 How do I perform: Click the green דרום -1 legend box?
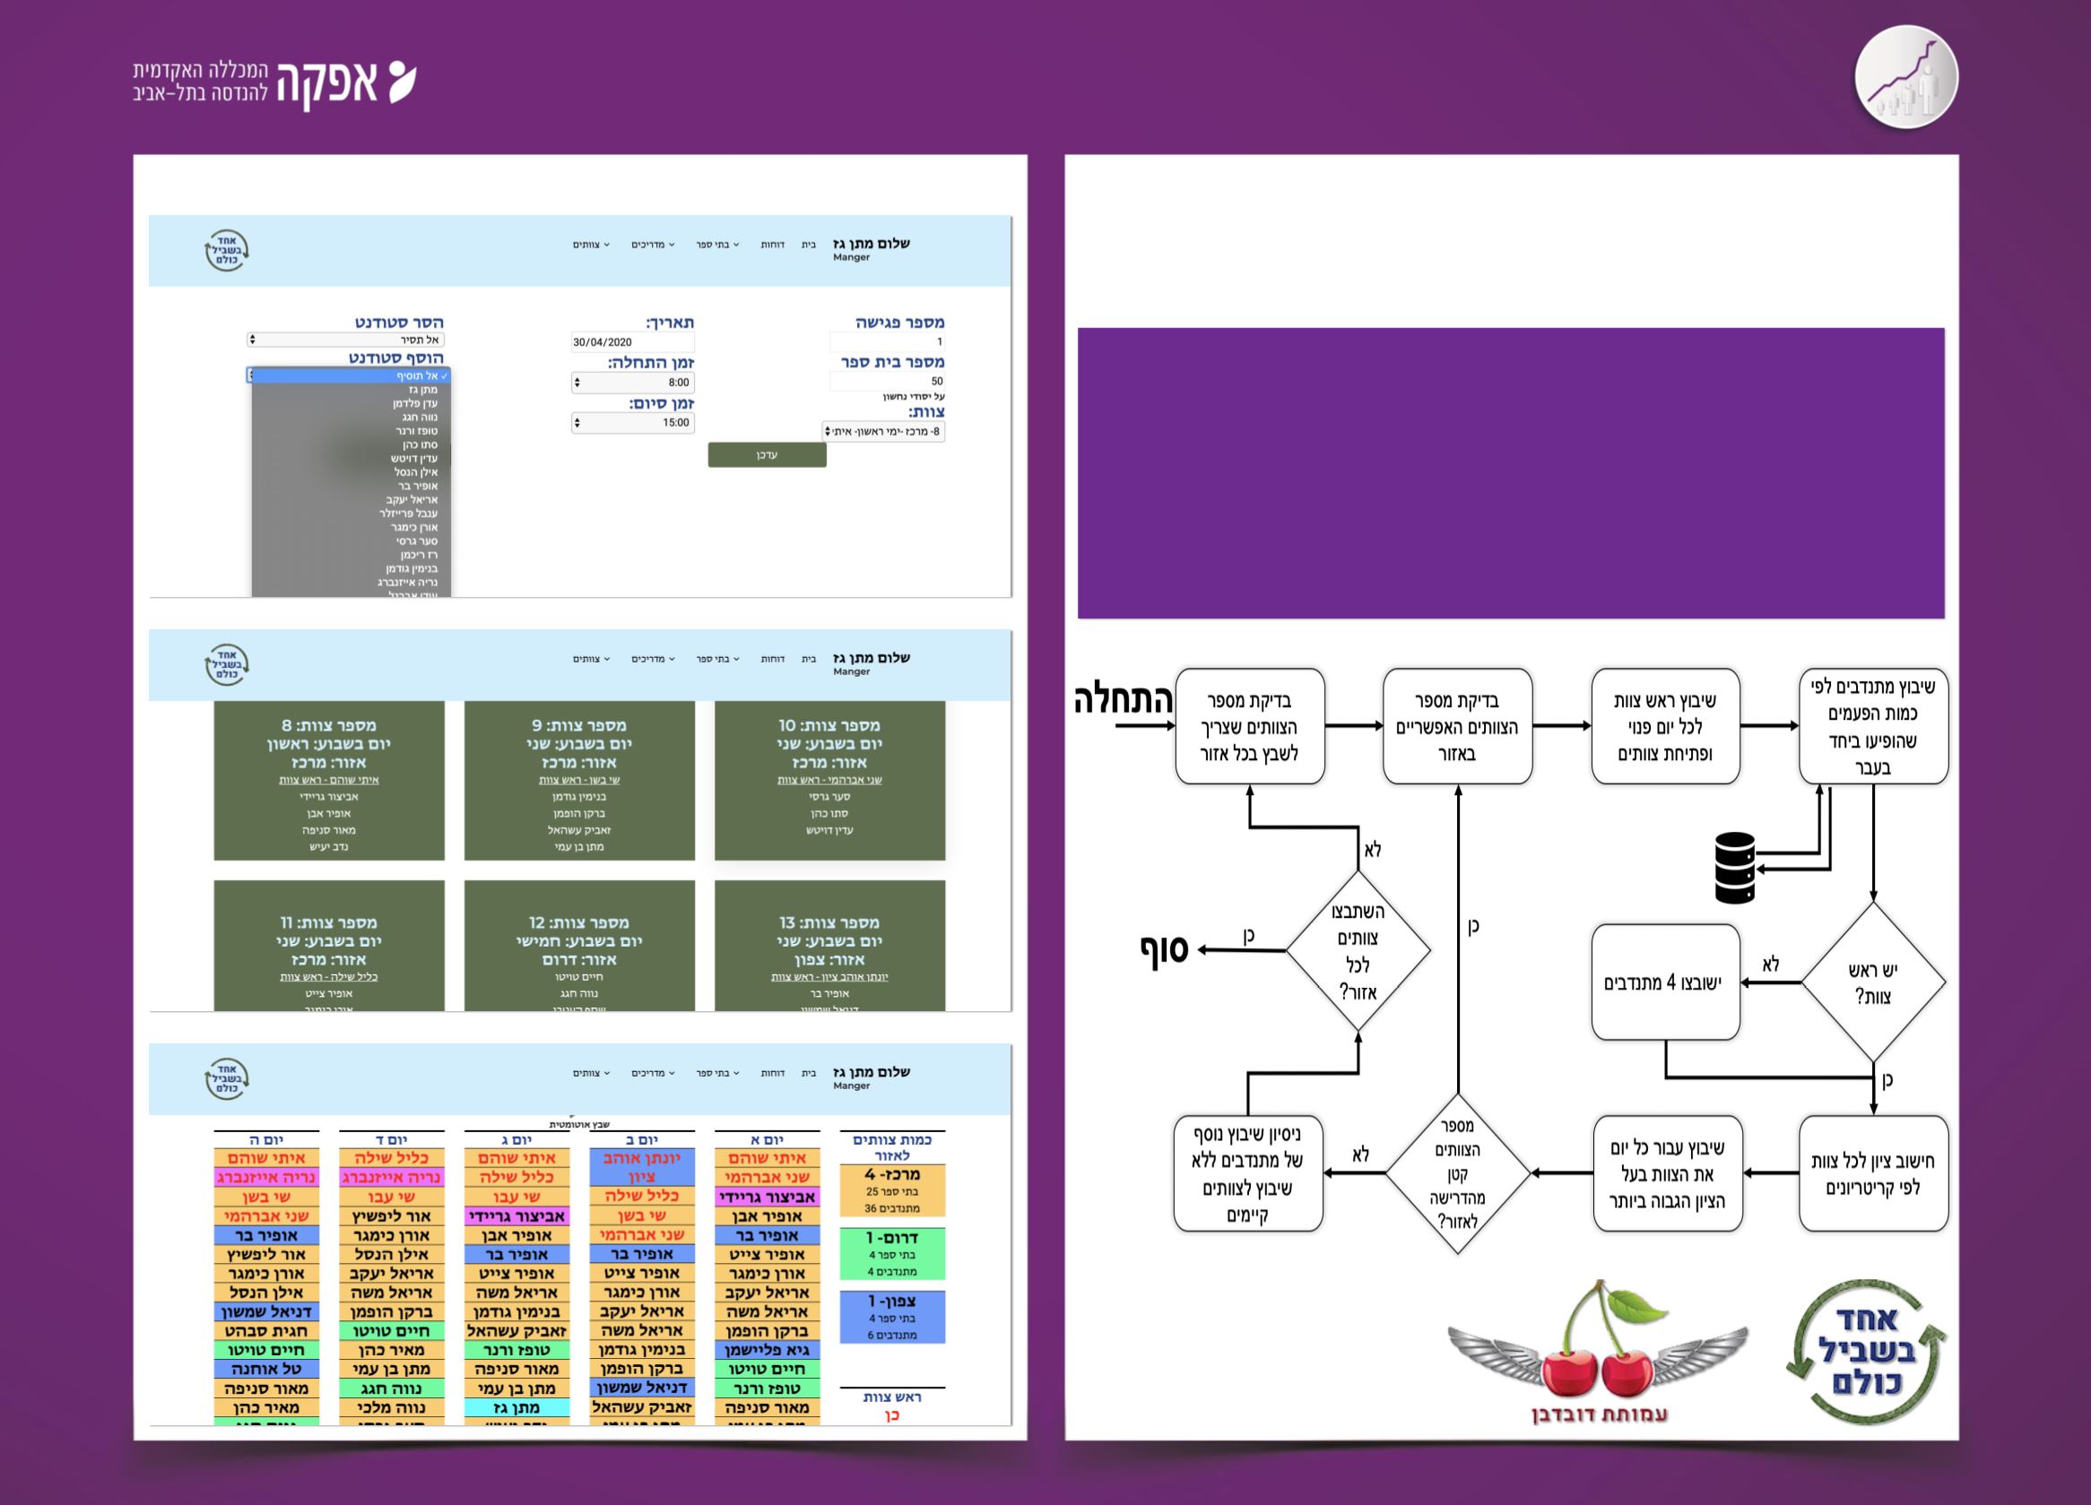click(x=892, y=1254)
